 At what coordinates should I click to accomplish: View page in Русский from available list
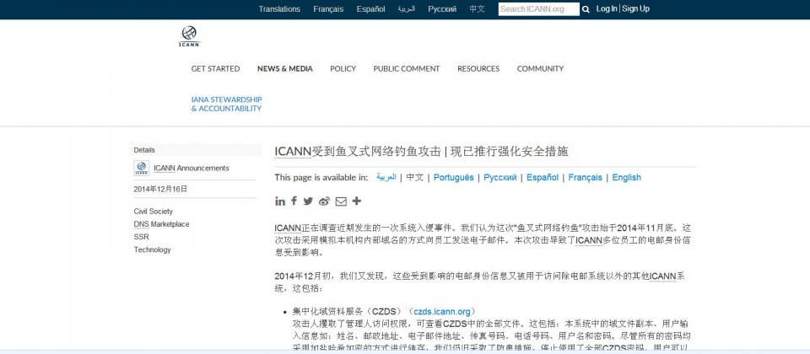coord(500,178)
